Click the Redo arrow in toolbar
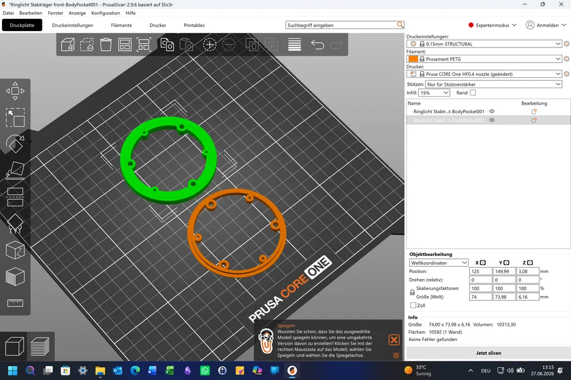 point(337,45)
